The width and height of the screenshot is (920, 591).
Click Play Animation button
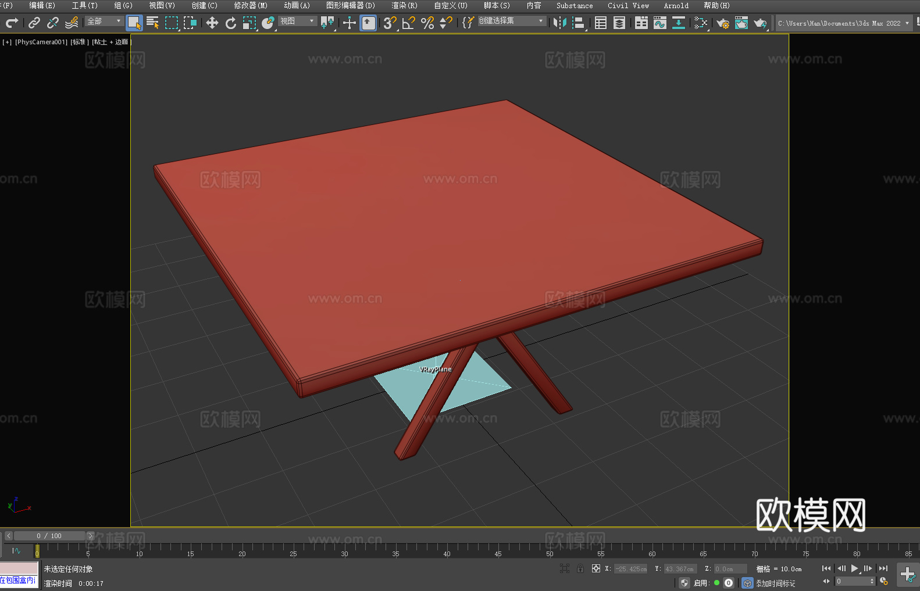click(x=855, y=568)
